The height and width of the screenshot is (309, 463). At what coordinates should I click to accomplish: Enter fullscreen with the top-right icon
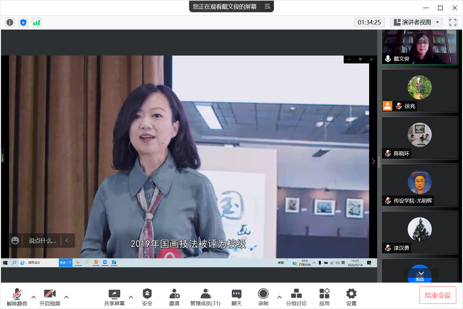(453, 22)
